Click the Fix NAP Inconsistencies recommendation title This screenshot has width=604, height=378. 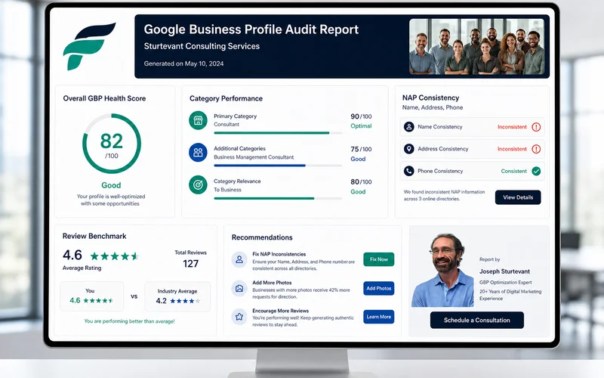point(279,254)
